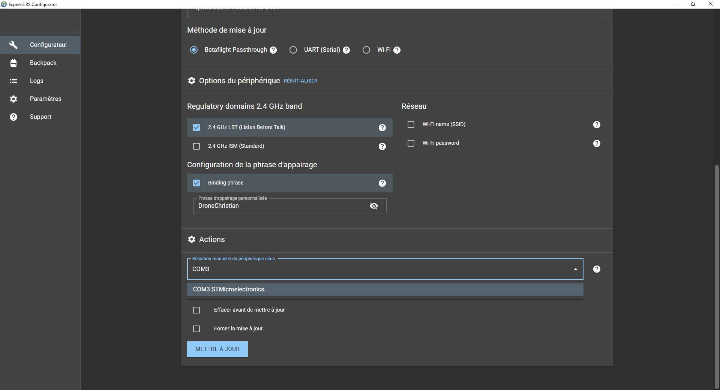Click the RÉINITIALISER link
720x390 pixels.
tap(300, 81)
